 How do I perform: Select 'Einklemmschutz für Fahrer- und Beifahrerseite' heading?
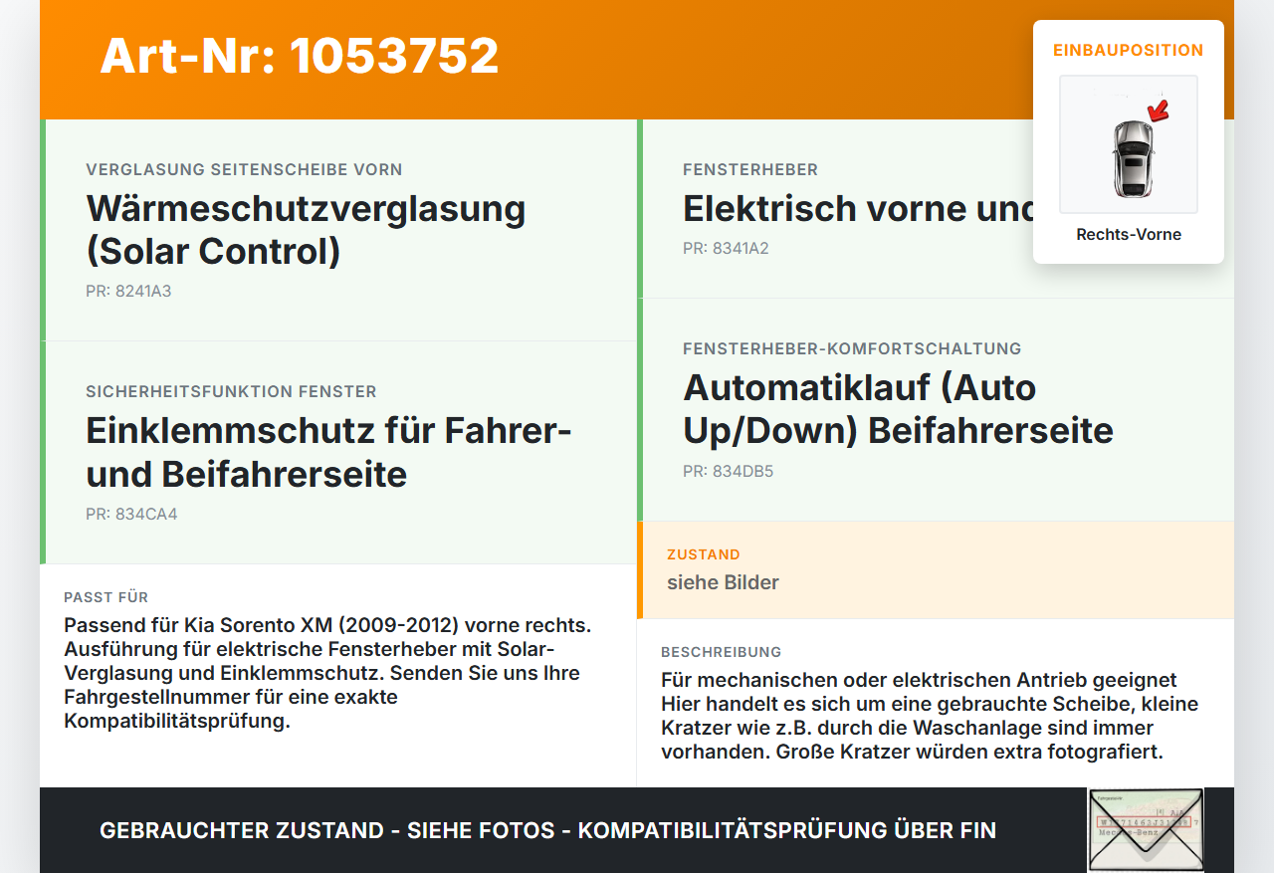click(x=328, y=452)
